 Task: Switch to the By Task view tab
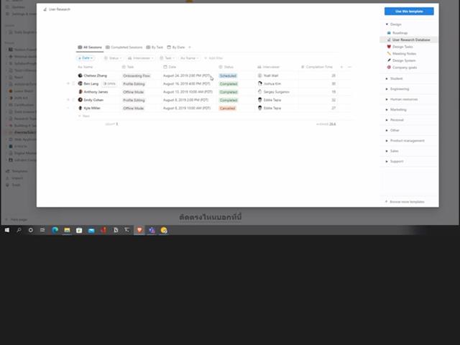click(155, 47)
